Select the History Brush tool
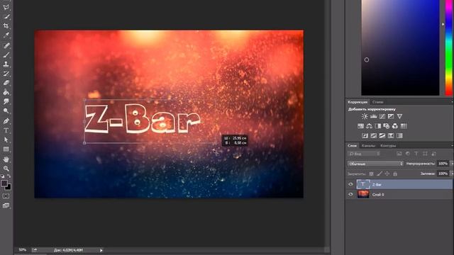Screen dimensions: 454x255 [x=6, y=74]
